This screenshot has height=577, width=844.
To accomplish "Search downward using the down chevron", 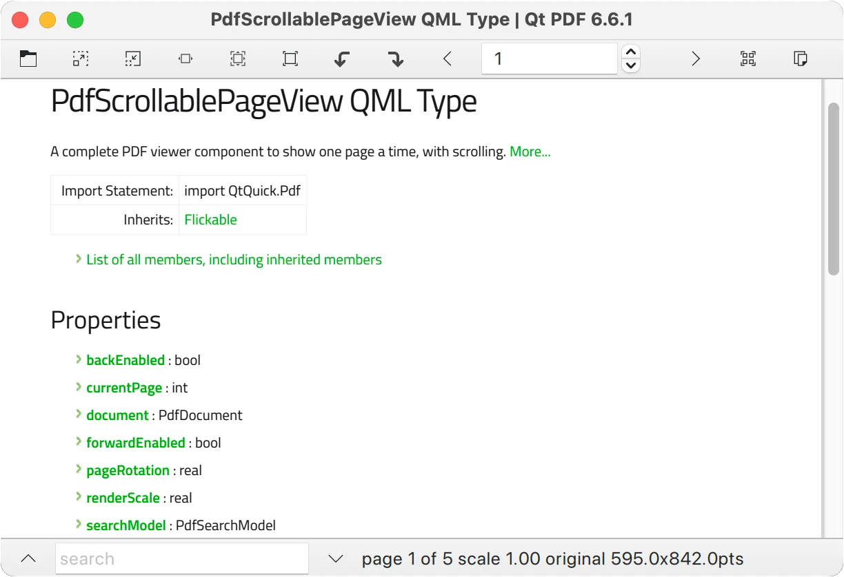I will pos(336,558).
